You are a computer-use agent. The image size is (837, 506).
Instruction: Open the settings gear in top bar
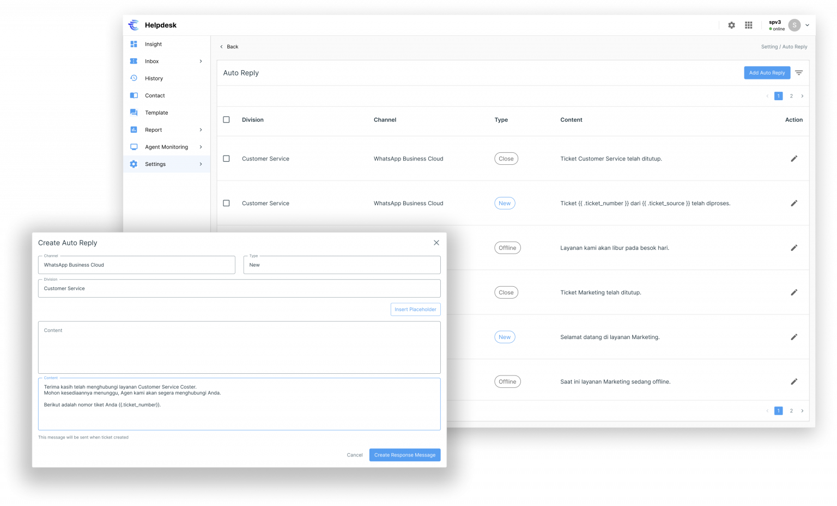click(731, 25)
